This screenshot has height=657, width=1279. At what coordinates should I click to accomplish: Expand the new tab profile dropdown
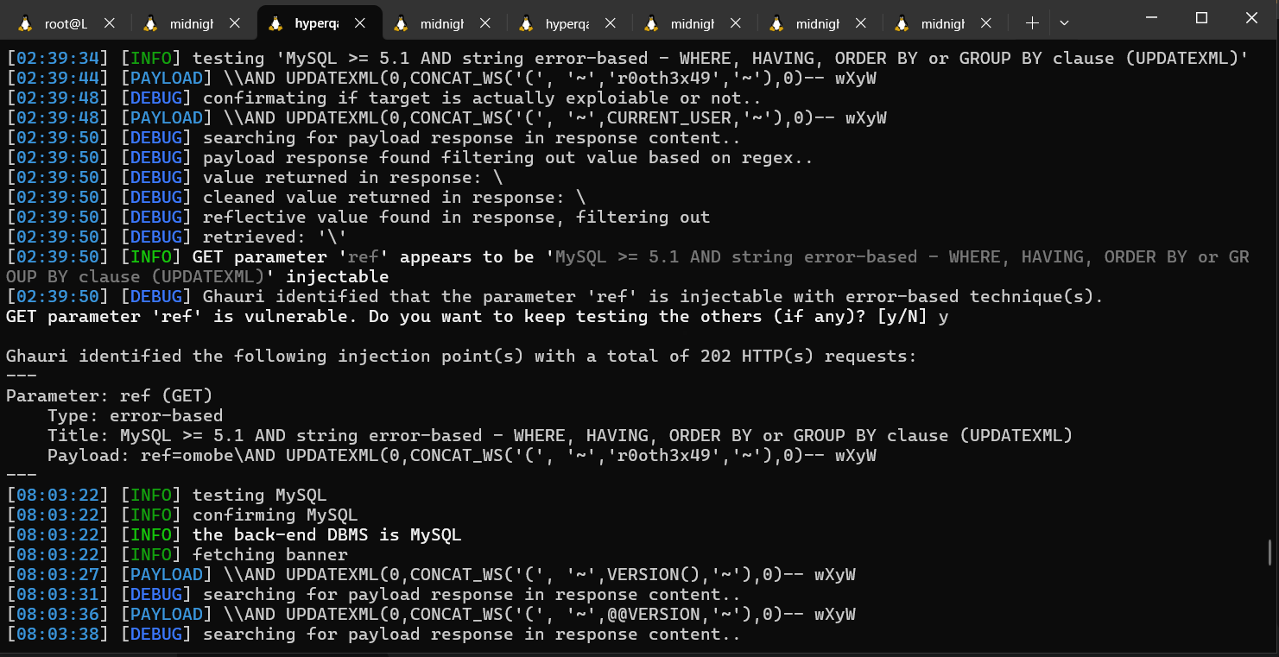[x=1064, y=23]
